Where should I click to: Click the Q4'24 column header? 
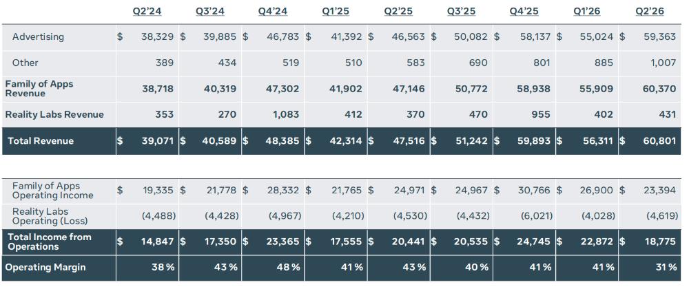point(273,12)
